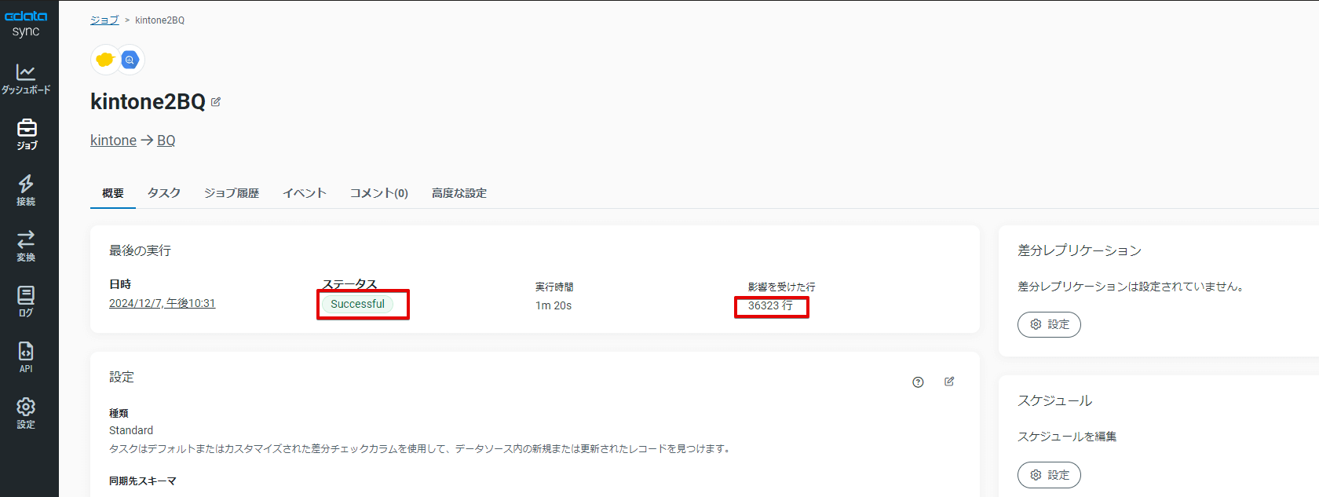Click the 1m 20s run time value
The image size is (1319, 497).
pyautogui.click(x=554, y=305)
